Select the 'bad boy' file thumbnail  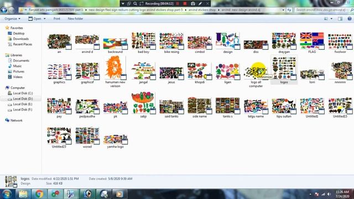point(144,41)
